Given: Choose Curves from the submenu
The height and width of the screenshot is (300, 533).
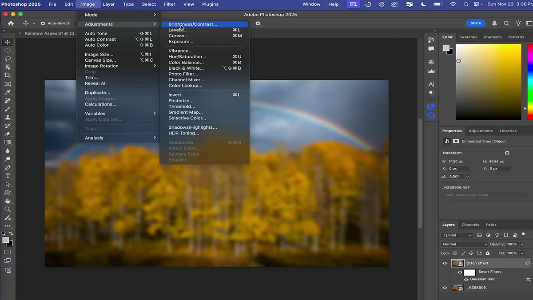Looking at the screenshot, I should point(204,36).
